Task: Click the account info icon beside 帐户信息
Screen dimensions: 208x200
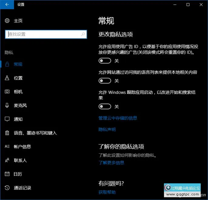Action: (x=7, y=146)
